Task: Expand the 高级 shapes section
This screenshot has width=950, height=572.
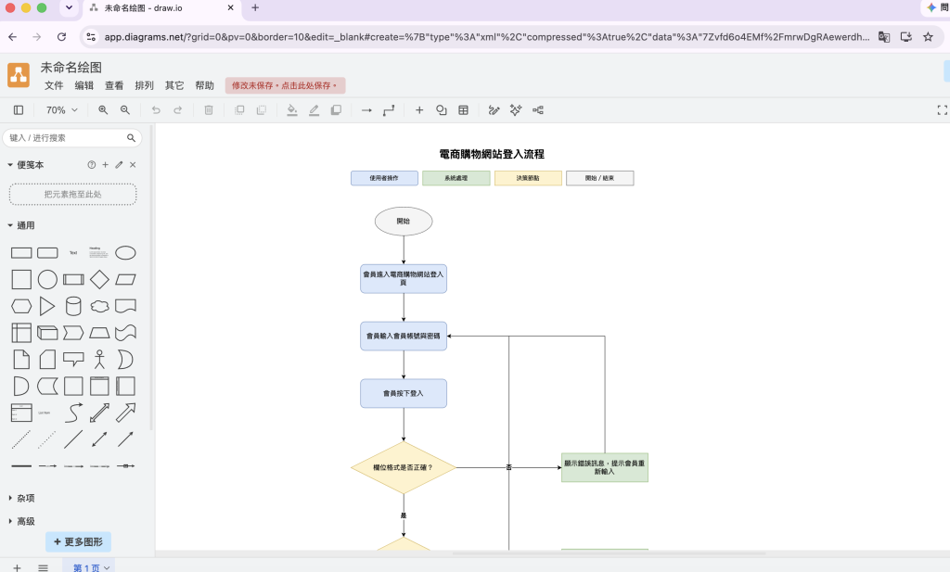Action: pyautogui.click(x=21, y=521)
